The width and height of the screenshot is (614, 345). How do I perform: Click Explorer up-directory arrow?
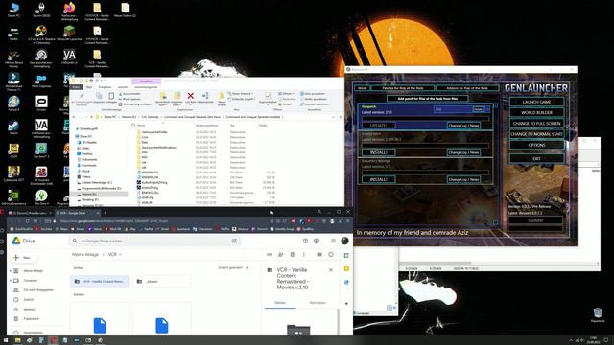tap(92, 117)
